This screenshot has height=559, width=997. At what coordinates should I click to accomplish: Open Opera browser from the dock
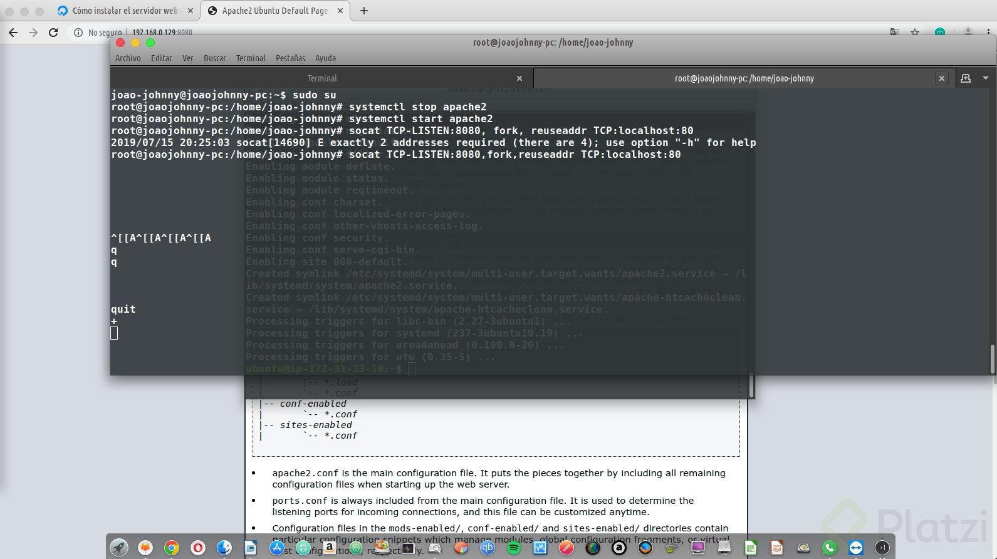(198, 548)
